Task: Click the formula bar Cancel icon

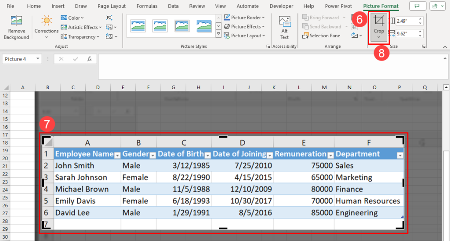Action: pyautogui.click(x=61, y=59)
